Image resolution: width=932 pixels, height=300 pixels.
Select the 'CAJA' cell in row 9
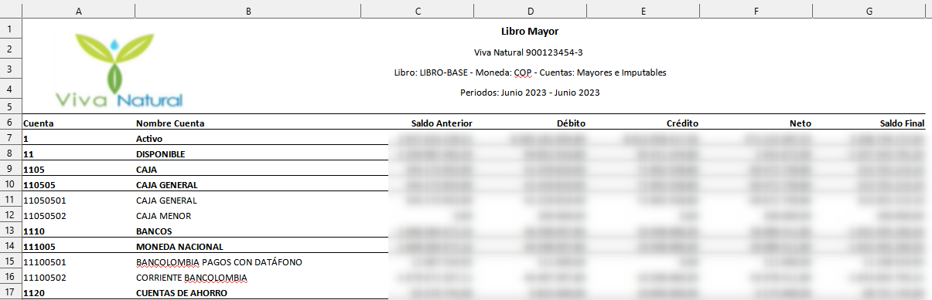[x=248, y=169]
